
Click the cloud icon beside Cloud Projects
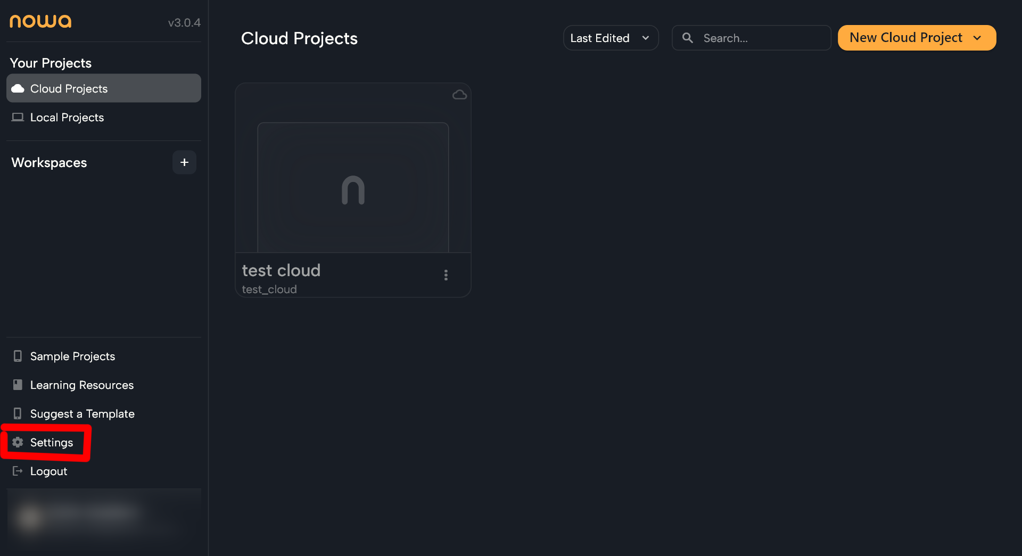18,88
